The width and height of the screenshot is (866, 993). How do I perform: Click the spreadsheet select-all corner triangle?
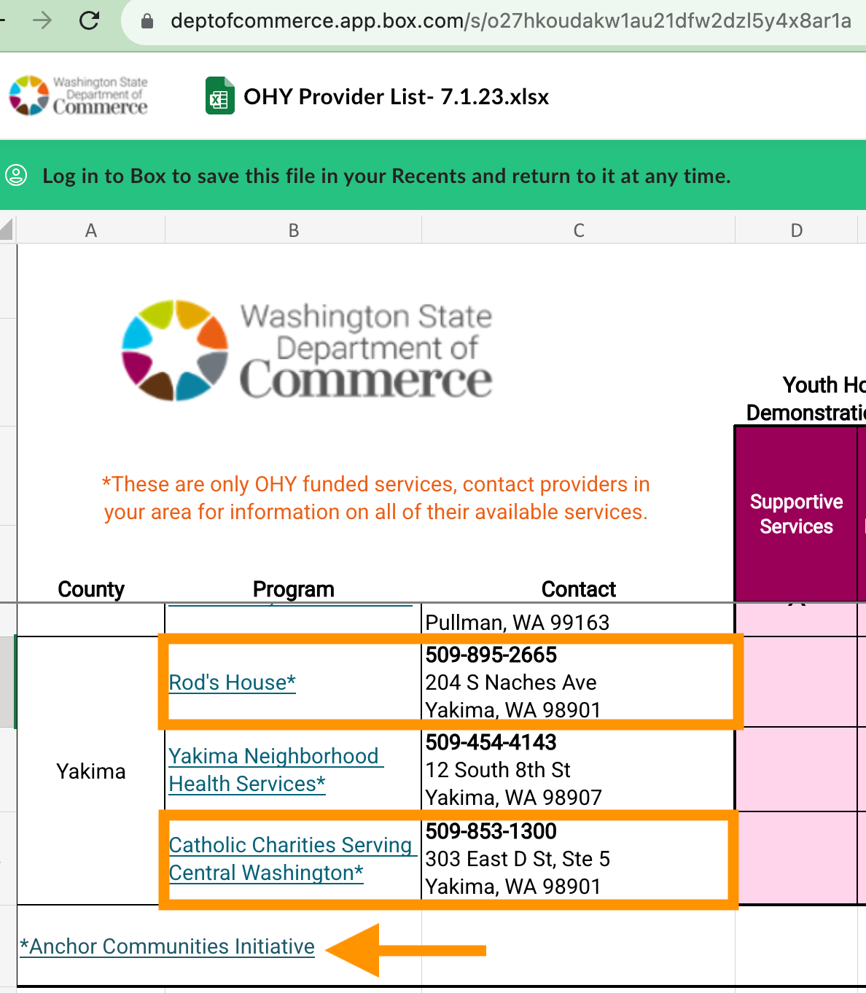click(7, 230)
